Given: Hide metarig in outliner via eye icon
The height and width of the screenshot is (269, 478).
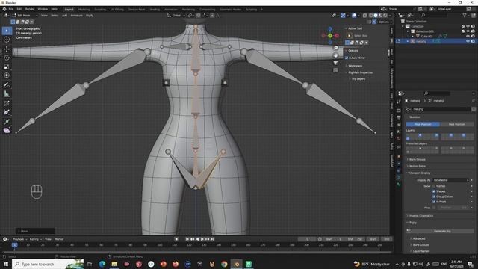Looking at the screenshot, I should [468, 41].
